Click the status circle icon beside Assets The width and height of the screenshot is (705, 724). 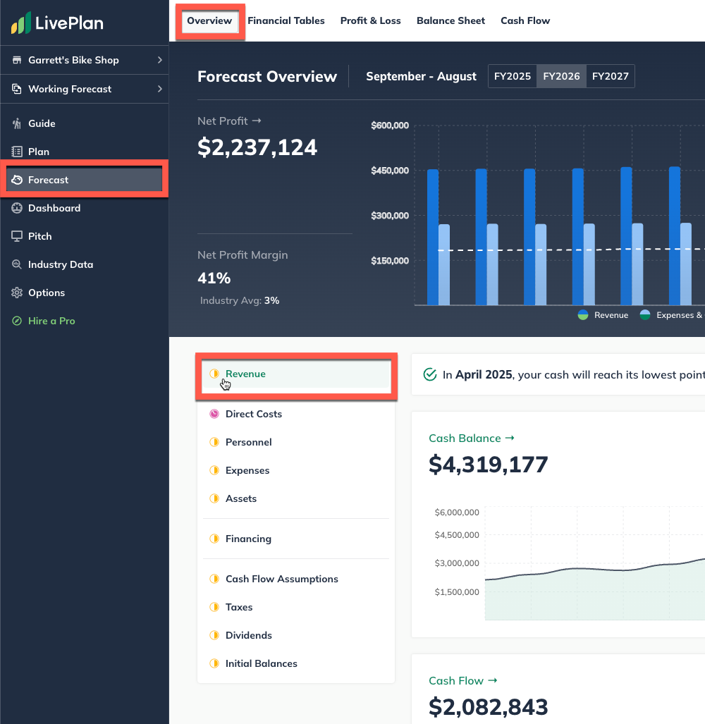[x=214, y=498]
